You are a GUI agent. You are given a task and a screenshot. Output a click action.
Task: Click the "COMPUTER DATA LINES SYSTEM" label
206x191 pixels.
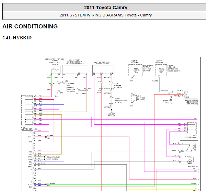[54, 158]
